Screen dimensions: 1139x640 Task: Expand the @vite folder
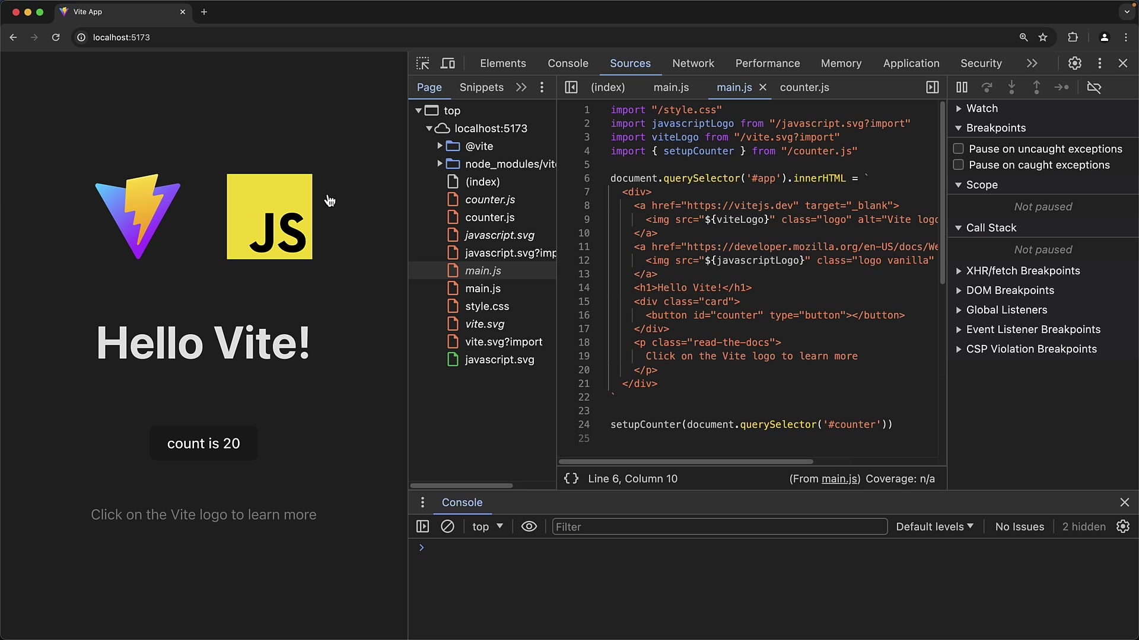click(440, 146)
